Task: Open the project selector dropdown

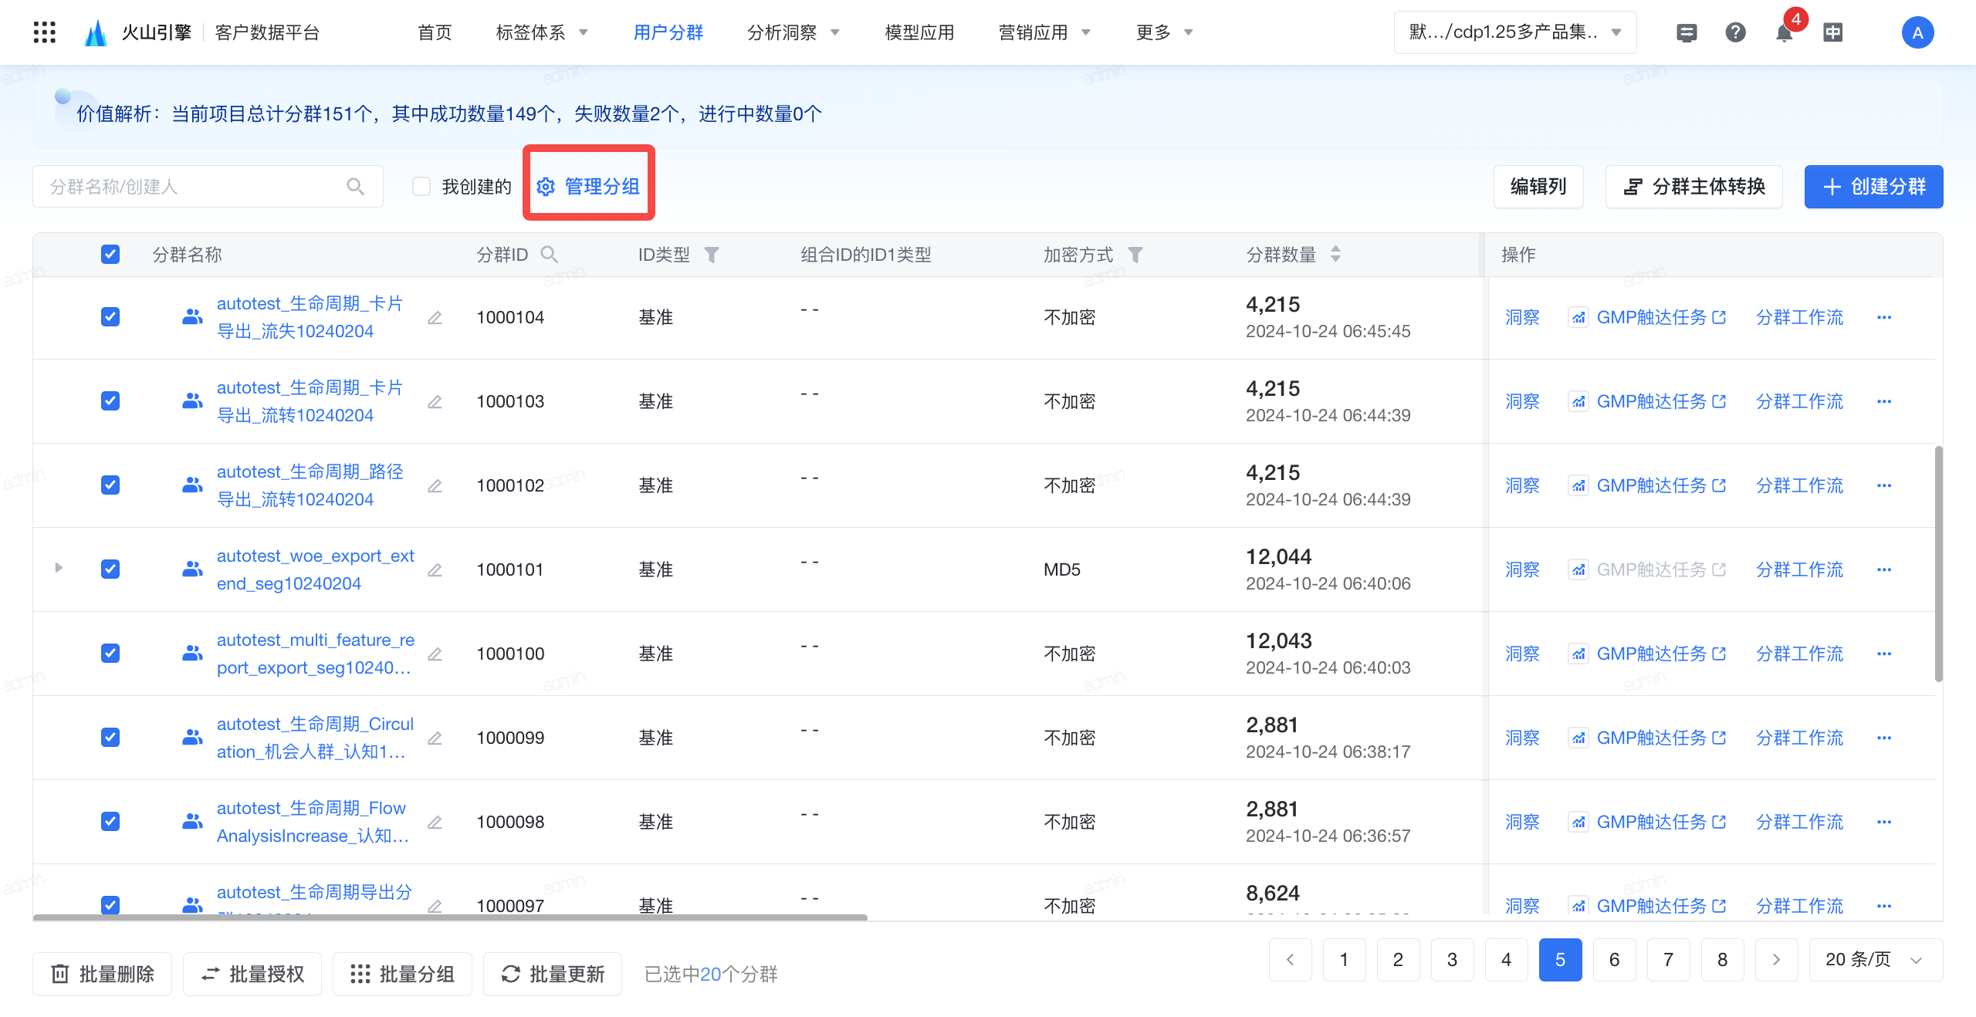Action: click(x=1514, y=32)
